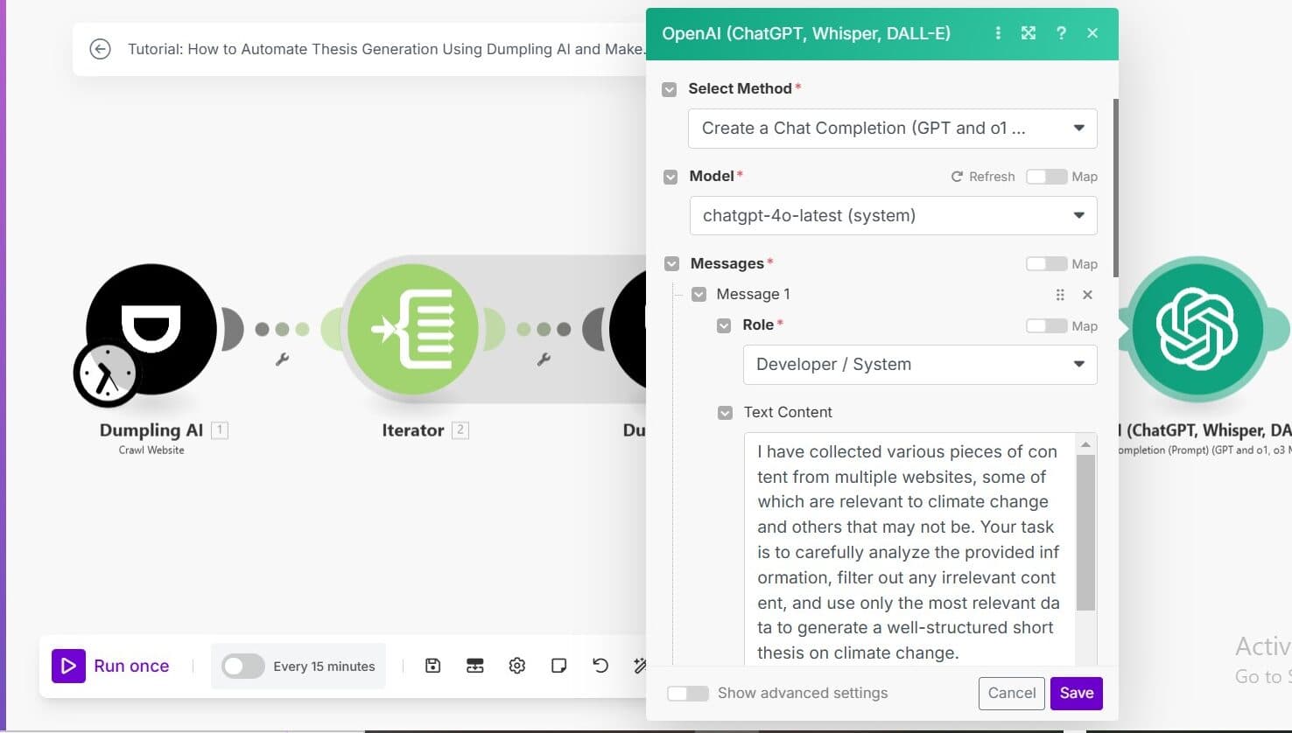Open help question mark in OpenAI panel
Screen dimensions: 1292x733
point(1061,33)
